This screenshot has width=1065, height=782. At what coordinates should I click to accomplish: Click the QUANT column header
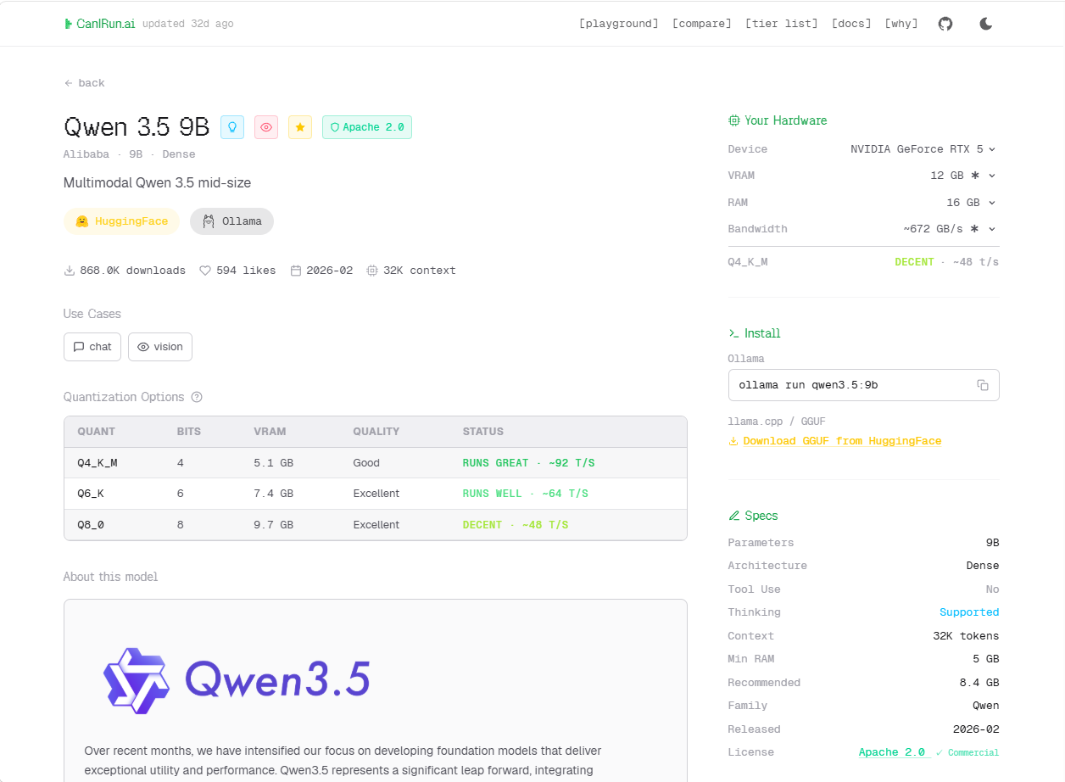pyautogui.click(x=97, y=432)
